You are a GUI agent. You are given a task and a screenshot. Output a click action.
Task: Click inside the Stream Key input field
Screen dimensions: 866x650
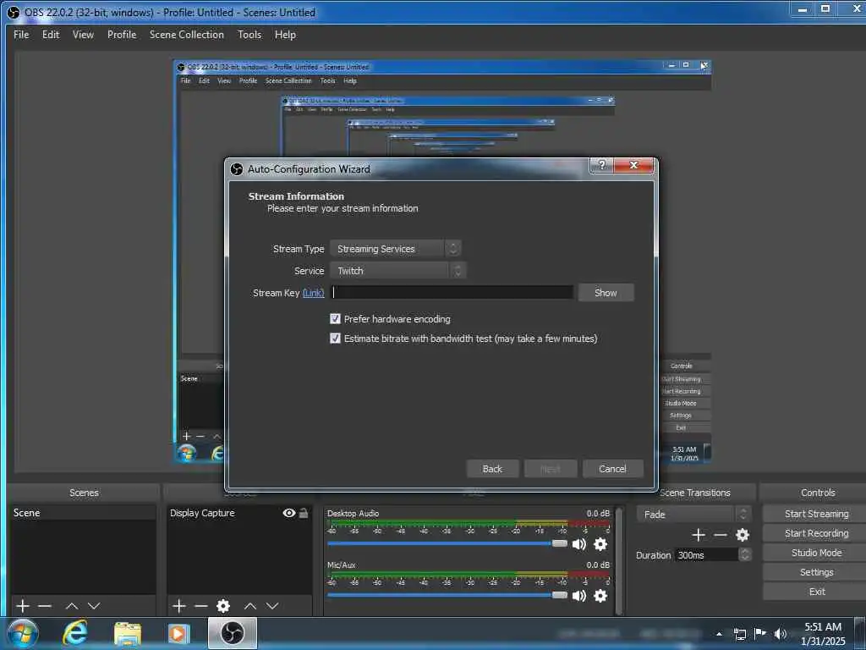[x=452, y=292]
